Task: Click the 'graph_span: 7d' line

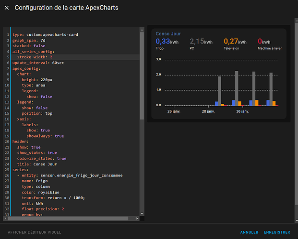Action: (29, 40)
